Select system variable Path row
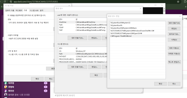 click(x=83, y=54)
